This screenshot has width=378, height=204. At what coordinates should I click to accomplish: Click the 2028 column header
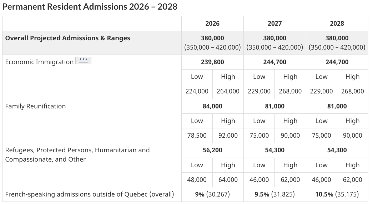click(x=337, y=23)
